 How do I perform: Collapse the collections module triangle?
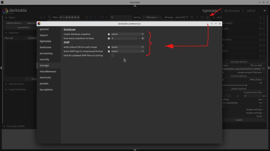tap(6, 33)
